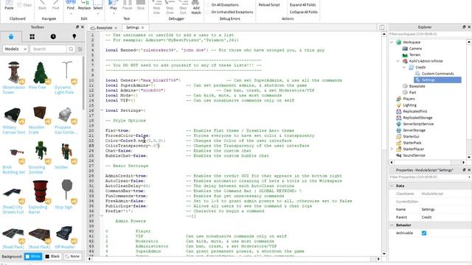Click the code editor horizontal scrollbar

tap(235, 258)
